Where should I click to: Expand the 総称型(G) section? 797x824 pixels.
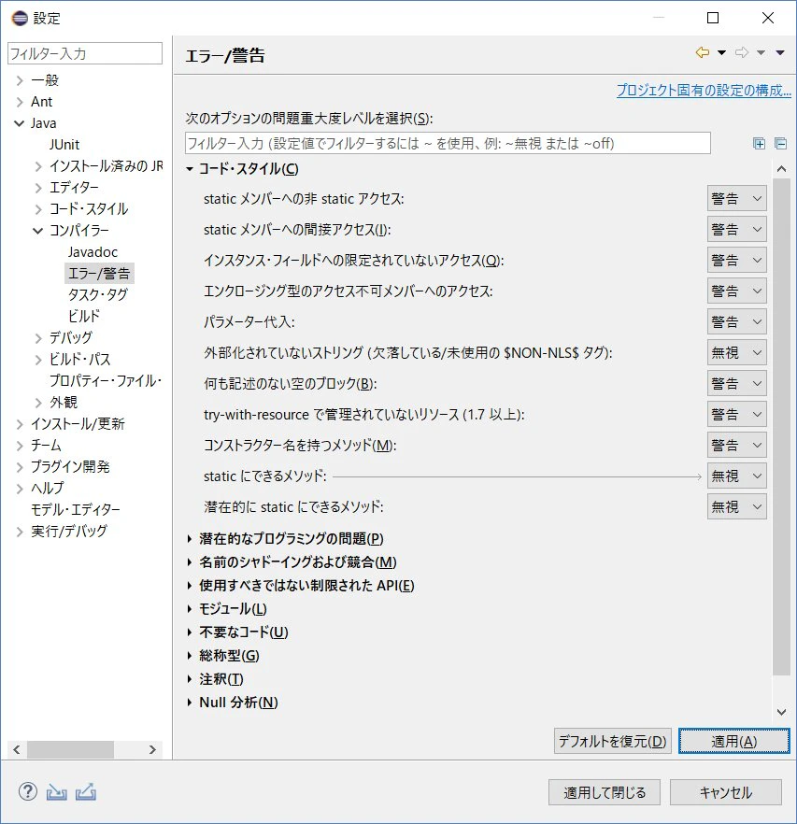190,656
